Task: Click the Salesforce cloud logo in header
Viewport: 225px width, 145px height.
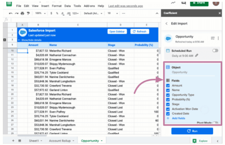Action: coord(23,33)
